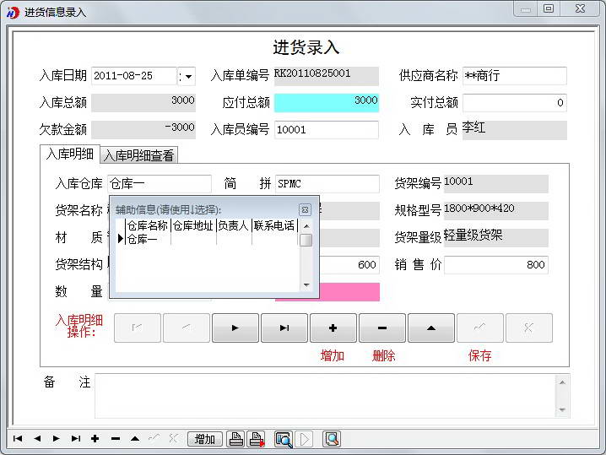Viewport: 606px width, 455px height.
Task: Click 负责人 column header in popup
Action: click(234, 225)
